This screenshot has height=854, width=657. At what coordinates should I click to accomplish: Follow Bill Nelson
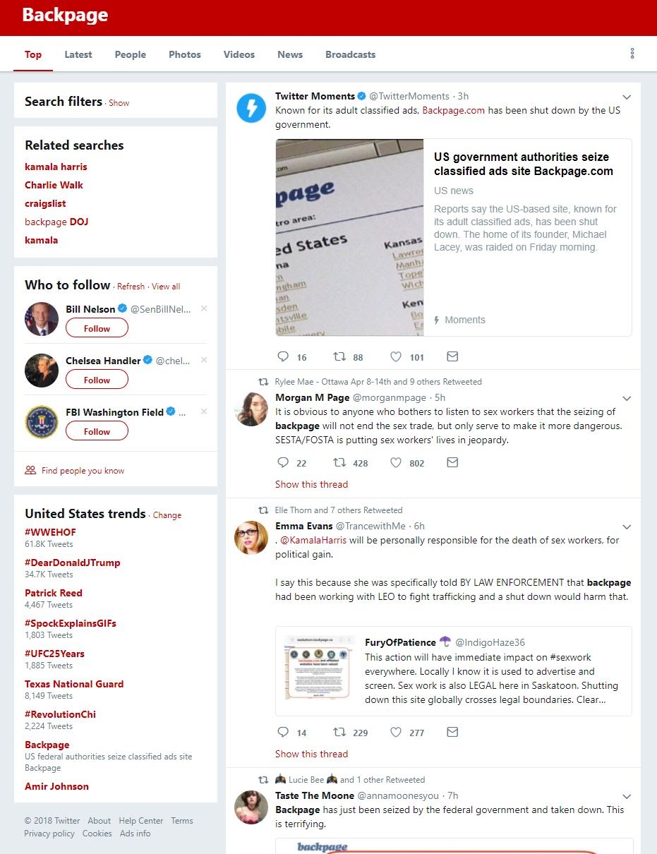pyautogui.click(x=97, y=328)
